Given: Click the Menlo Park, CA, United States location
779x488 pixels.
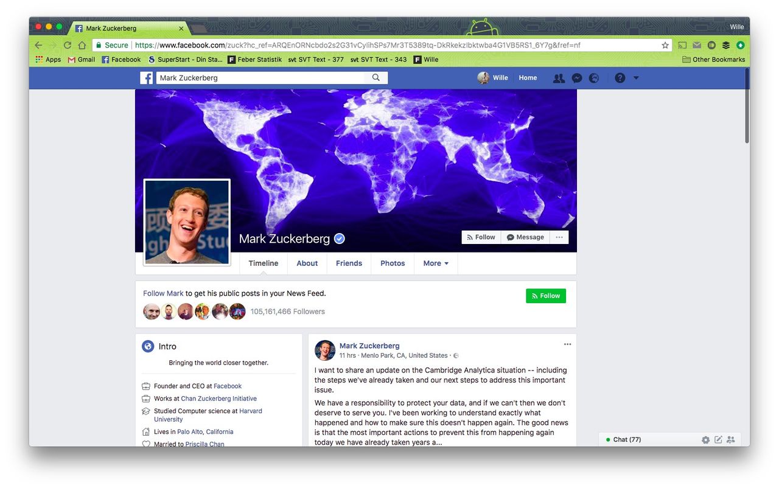Looking at the screenshot, I should (x=403, y=355).
